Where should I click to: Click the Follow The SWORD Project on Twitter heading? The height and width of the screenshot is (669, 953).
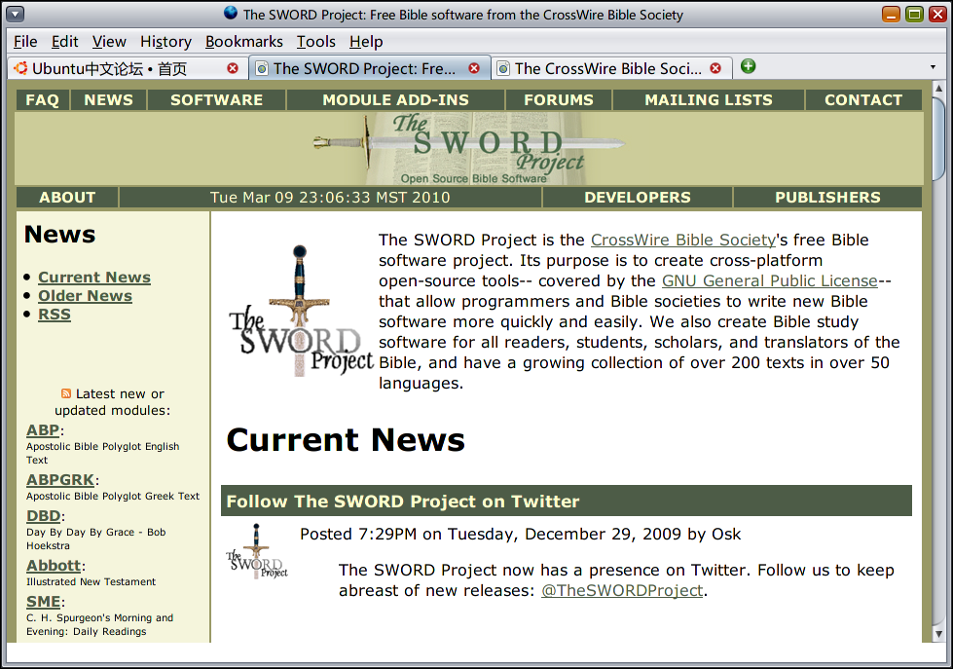point(402,502)
